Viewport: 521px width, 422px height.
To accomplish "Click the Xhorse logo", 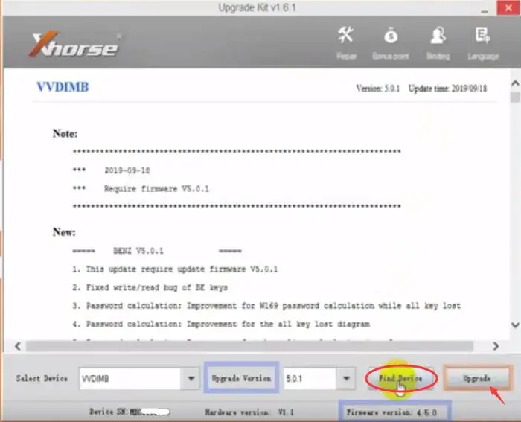I will 74,43.
